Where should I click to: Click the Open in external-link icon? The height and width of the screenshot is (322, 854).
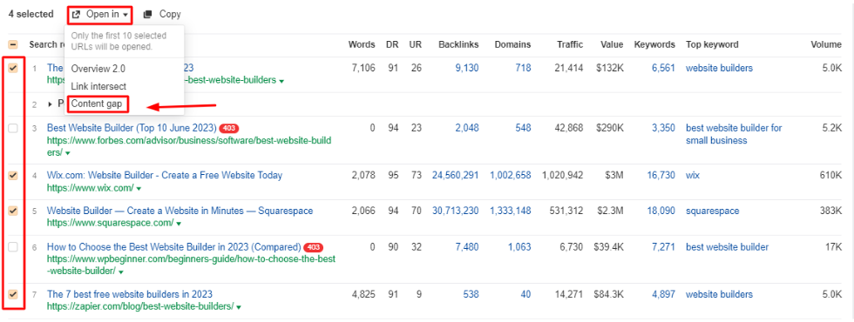coord(77,14)
